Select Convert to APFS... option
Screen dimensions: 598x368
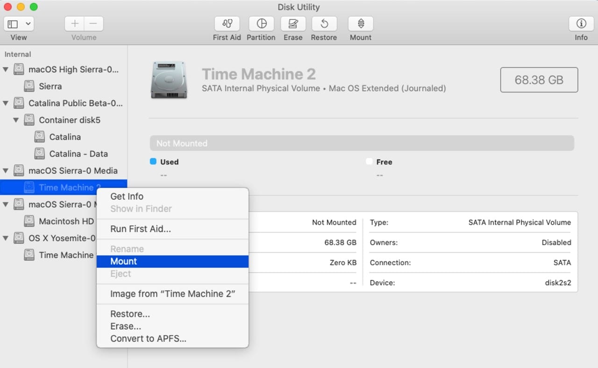(x=148, y=339)
